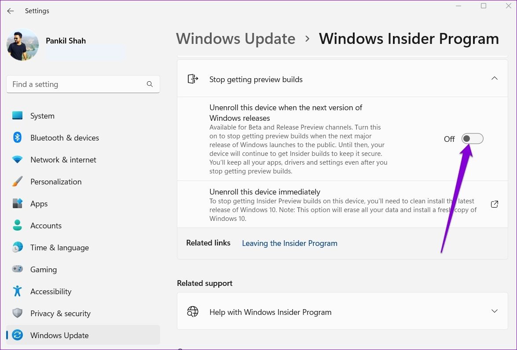This screenshot has width=517, height=350.
Task: Click the Privacy & security shield icon
Action: 18,314
